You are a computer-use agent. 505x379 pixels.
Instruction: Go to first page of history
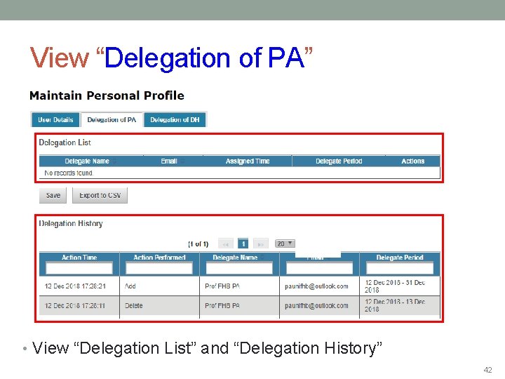coord(225,244)
